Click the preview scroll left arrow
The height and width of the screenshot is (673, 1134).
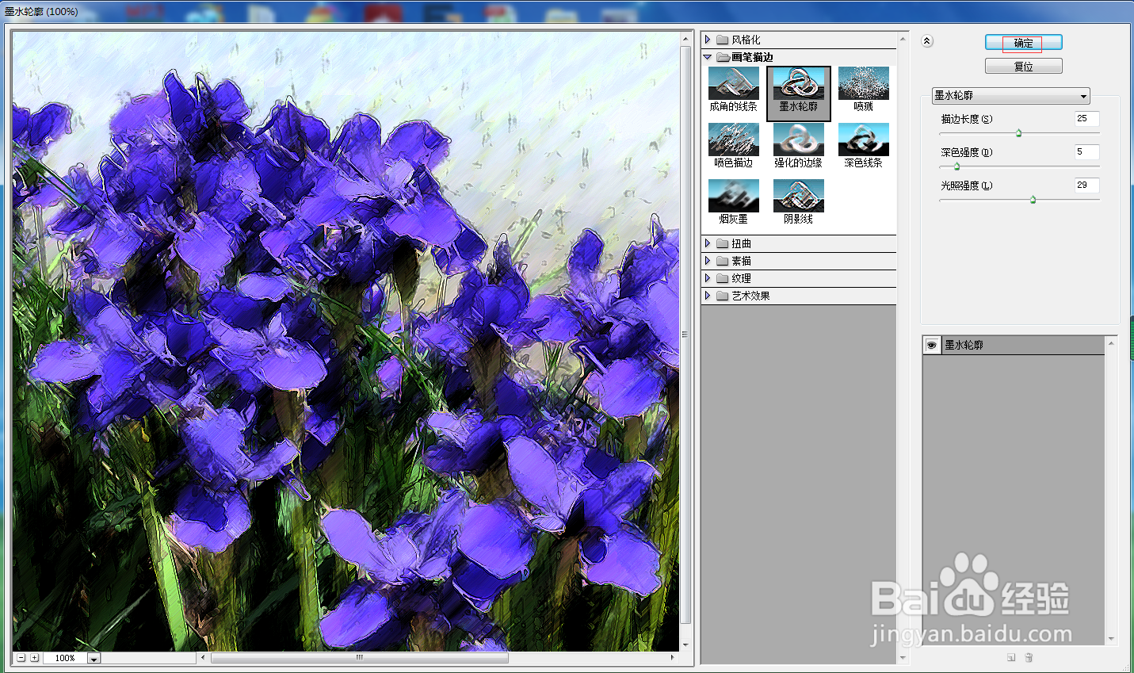point(203,658)
